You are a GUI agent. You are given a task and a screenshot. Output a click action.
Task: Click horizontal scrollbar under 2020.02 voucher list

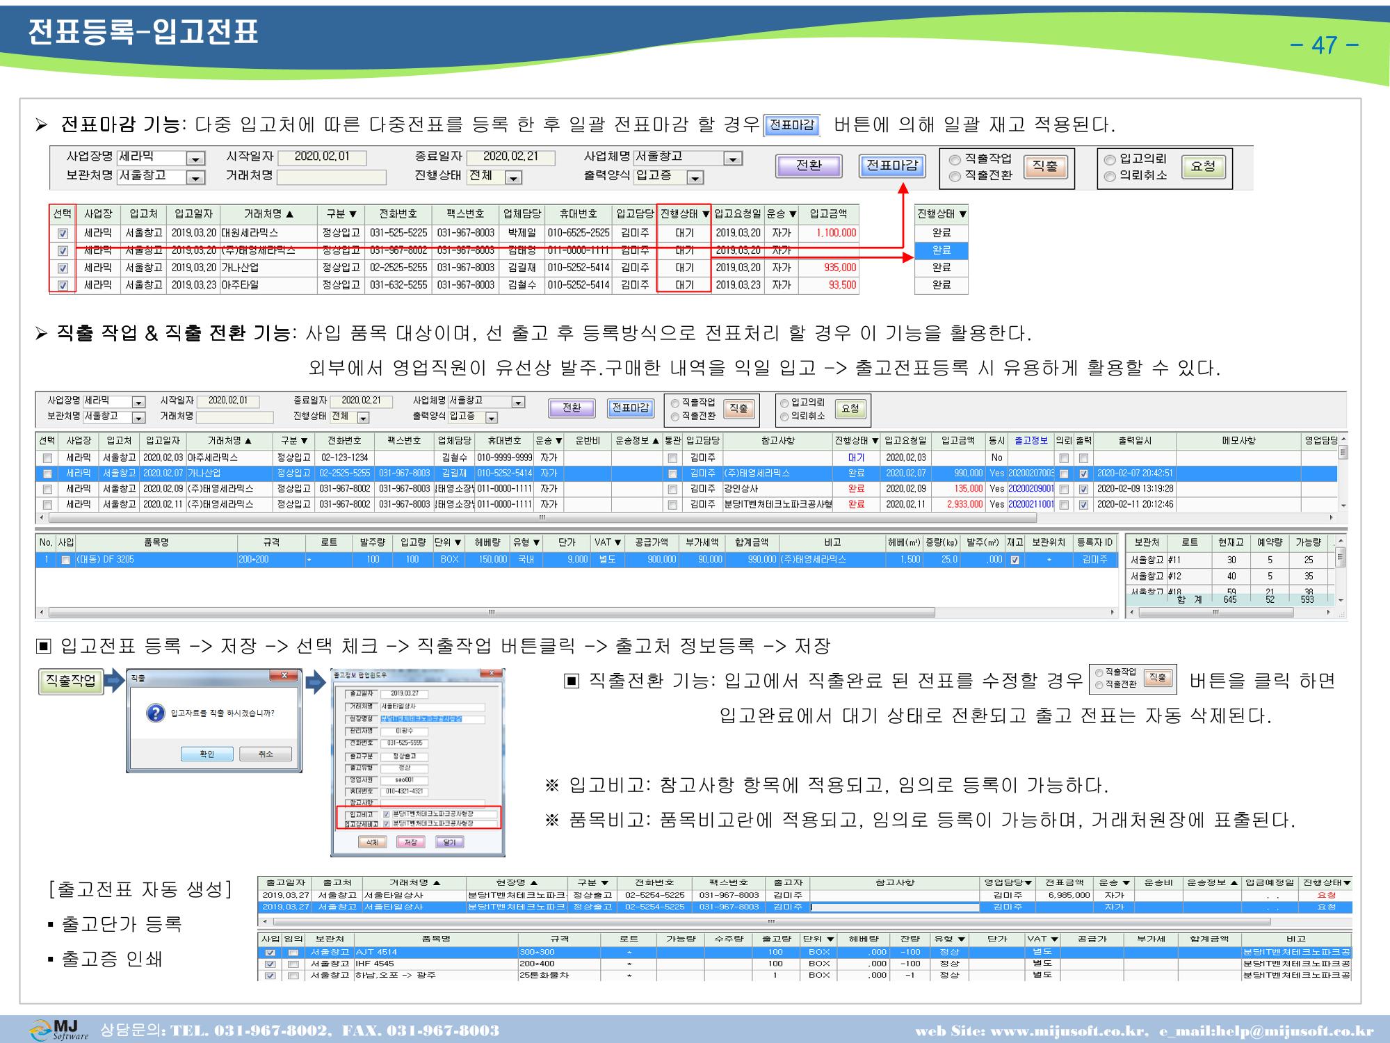point(542,518)
